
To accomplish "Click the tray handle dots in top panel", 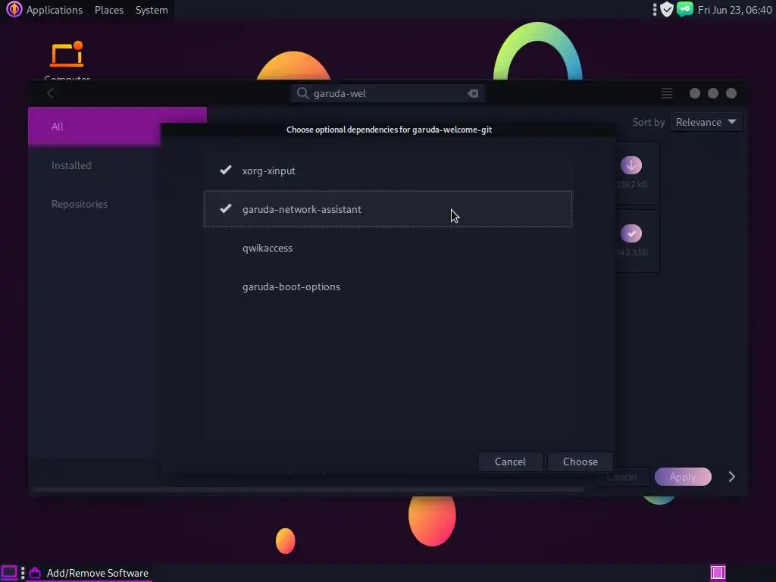I will [654, 9].
